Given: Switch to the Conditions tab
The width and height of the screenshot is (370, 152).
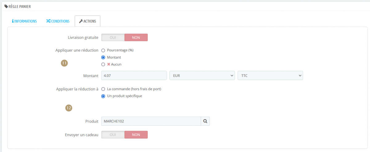Looking at the screenshot, I should 58,21.
